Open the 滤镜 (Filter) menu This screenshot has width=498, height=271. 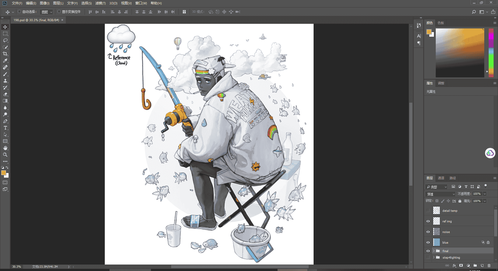point(100,3)
